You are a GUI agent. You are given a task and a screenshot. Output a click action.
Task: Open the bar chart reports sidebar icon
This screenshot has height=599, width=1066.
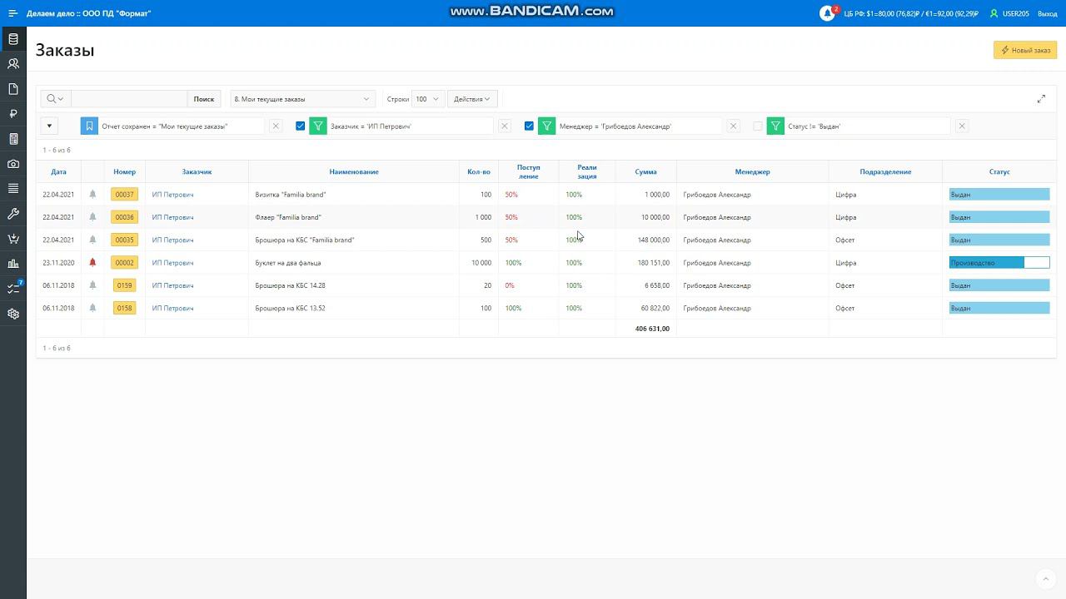coord(13,264)
